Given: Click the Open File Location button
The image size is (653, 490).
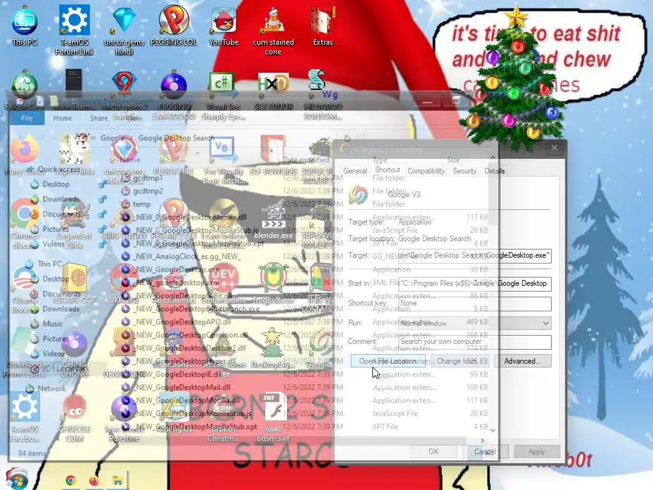Looking at the screenshot, I should [x=387, y=361].
